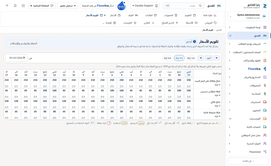Open جمل عمل الموظفين sidebar item
This screenshot has height=166, width=271.
click(248, 135)
